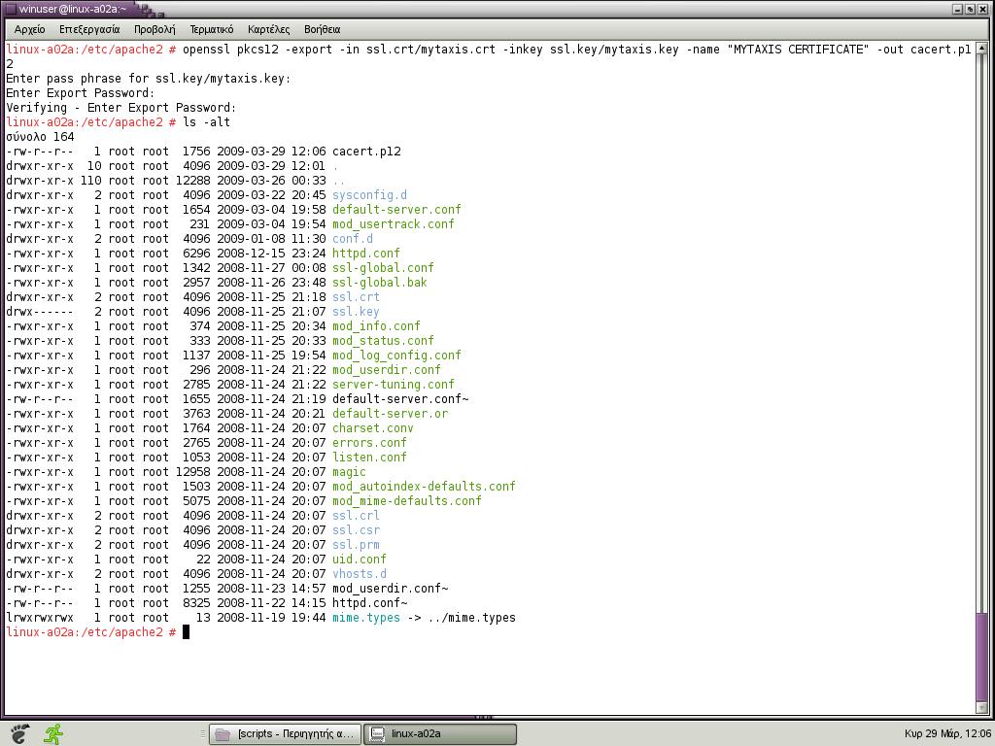The image size is (995, 746).
Task: Click the mod_info.conf file name
Action: tap(376, 326)
